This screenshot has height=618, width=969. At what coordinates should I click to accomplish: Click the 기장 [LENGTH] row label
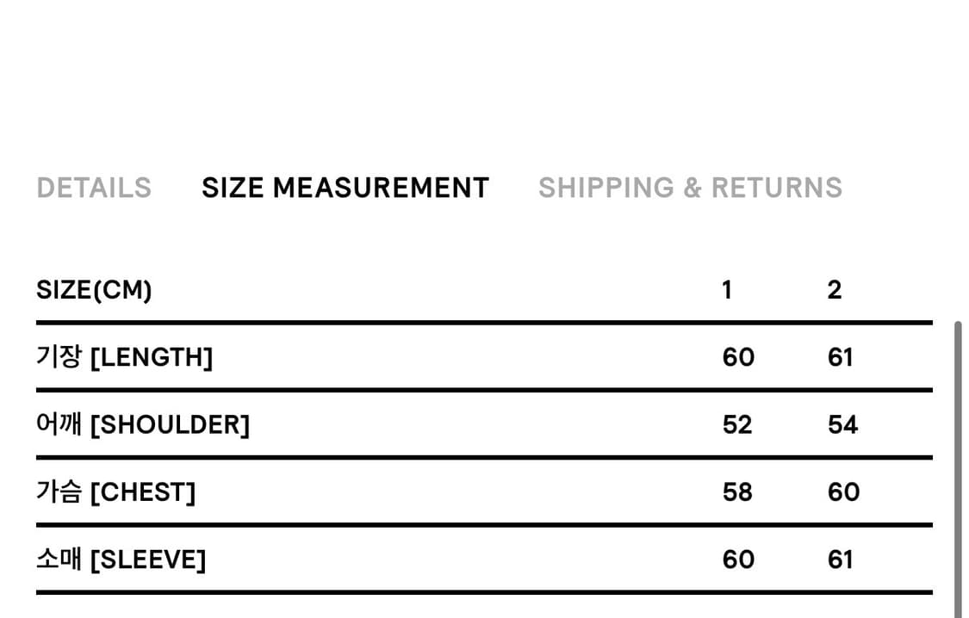124,356
